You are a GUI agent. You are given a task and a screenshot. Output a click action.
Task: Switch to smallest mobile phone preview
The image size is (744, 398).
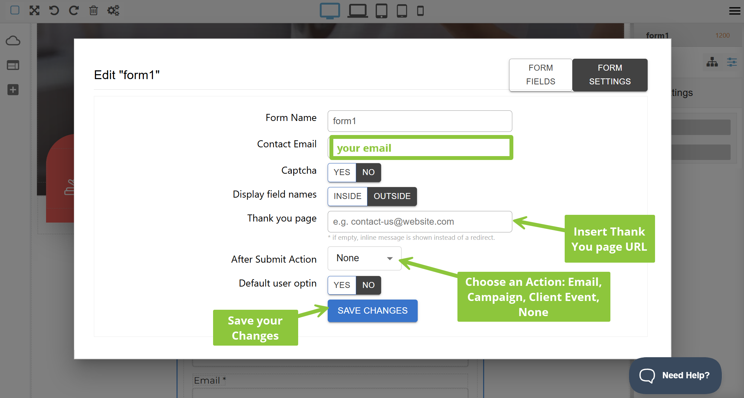(x=420, y=11)
